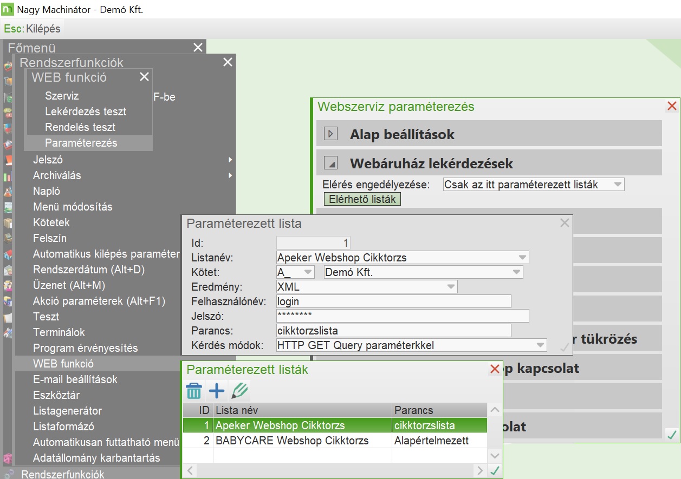Click ID column header
The image size is (681, 479).
point(198,410)
